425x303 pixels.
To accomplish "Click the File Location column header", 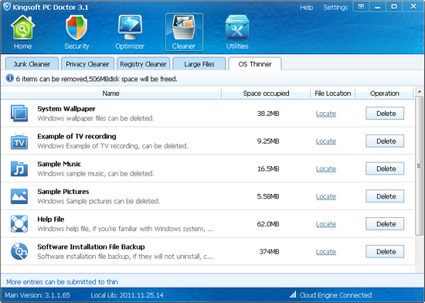I will [332, 94].
